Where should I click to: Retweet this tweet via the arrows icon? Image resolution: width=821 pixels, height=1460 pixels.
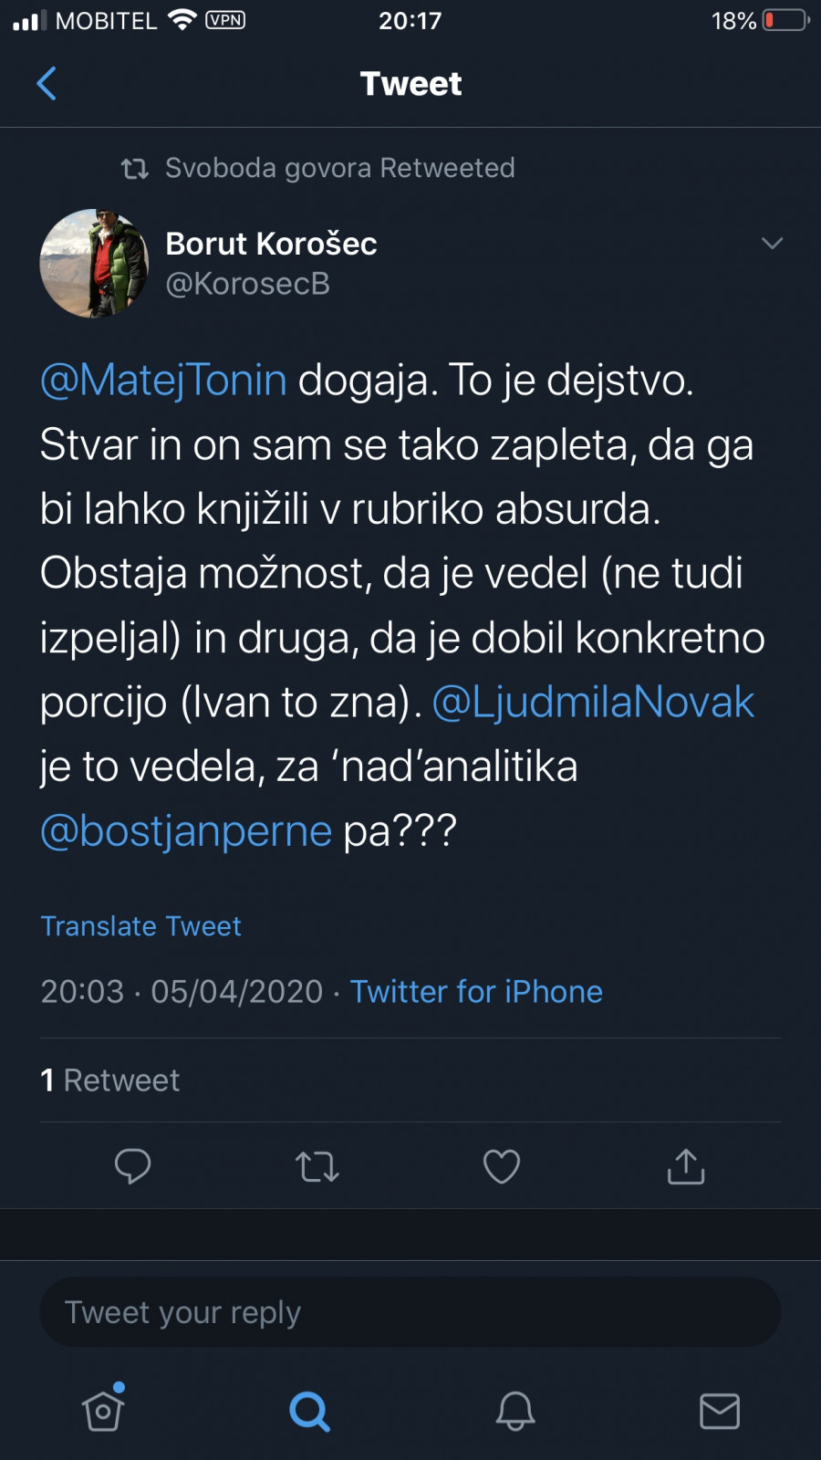[x=317, y=1166]
